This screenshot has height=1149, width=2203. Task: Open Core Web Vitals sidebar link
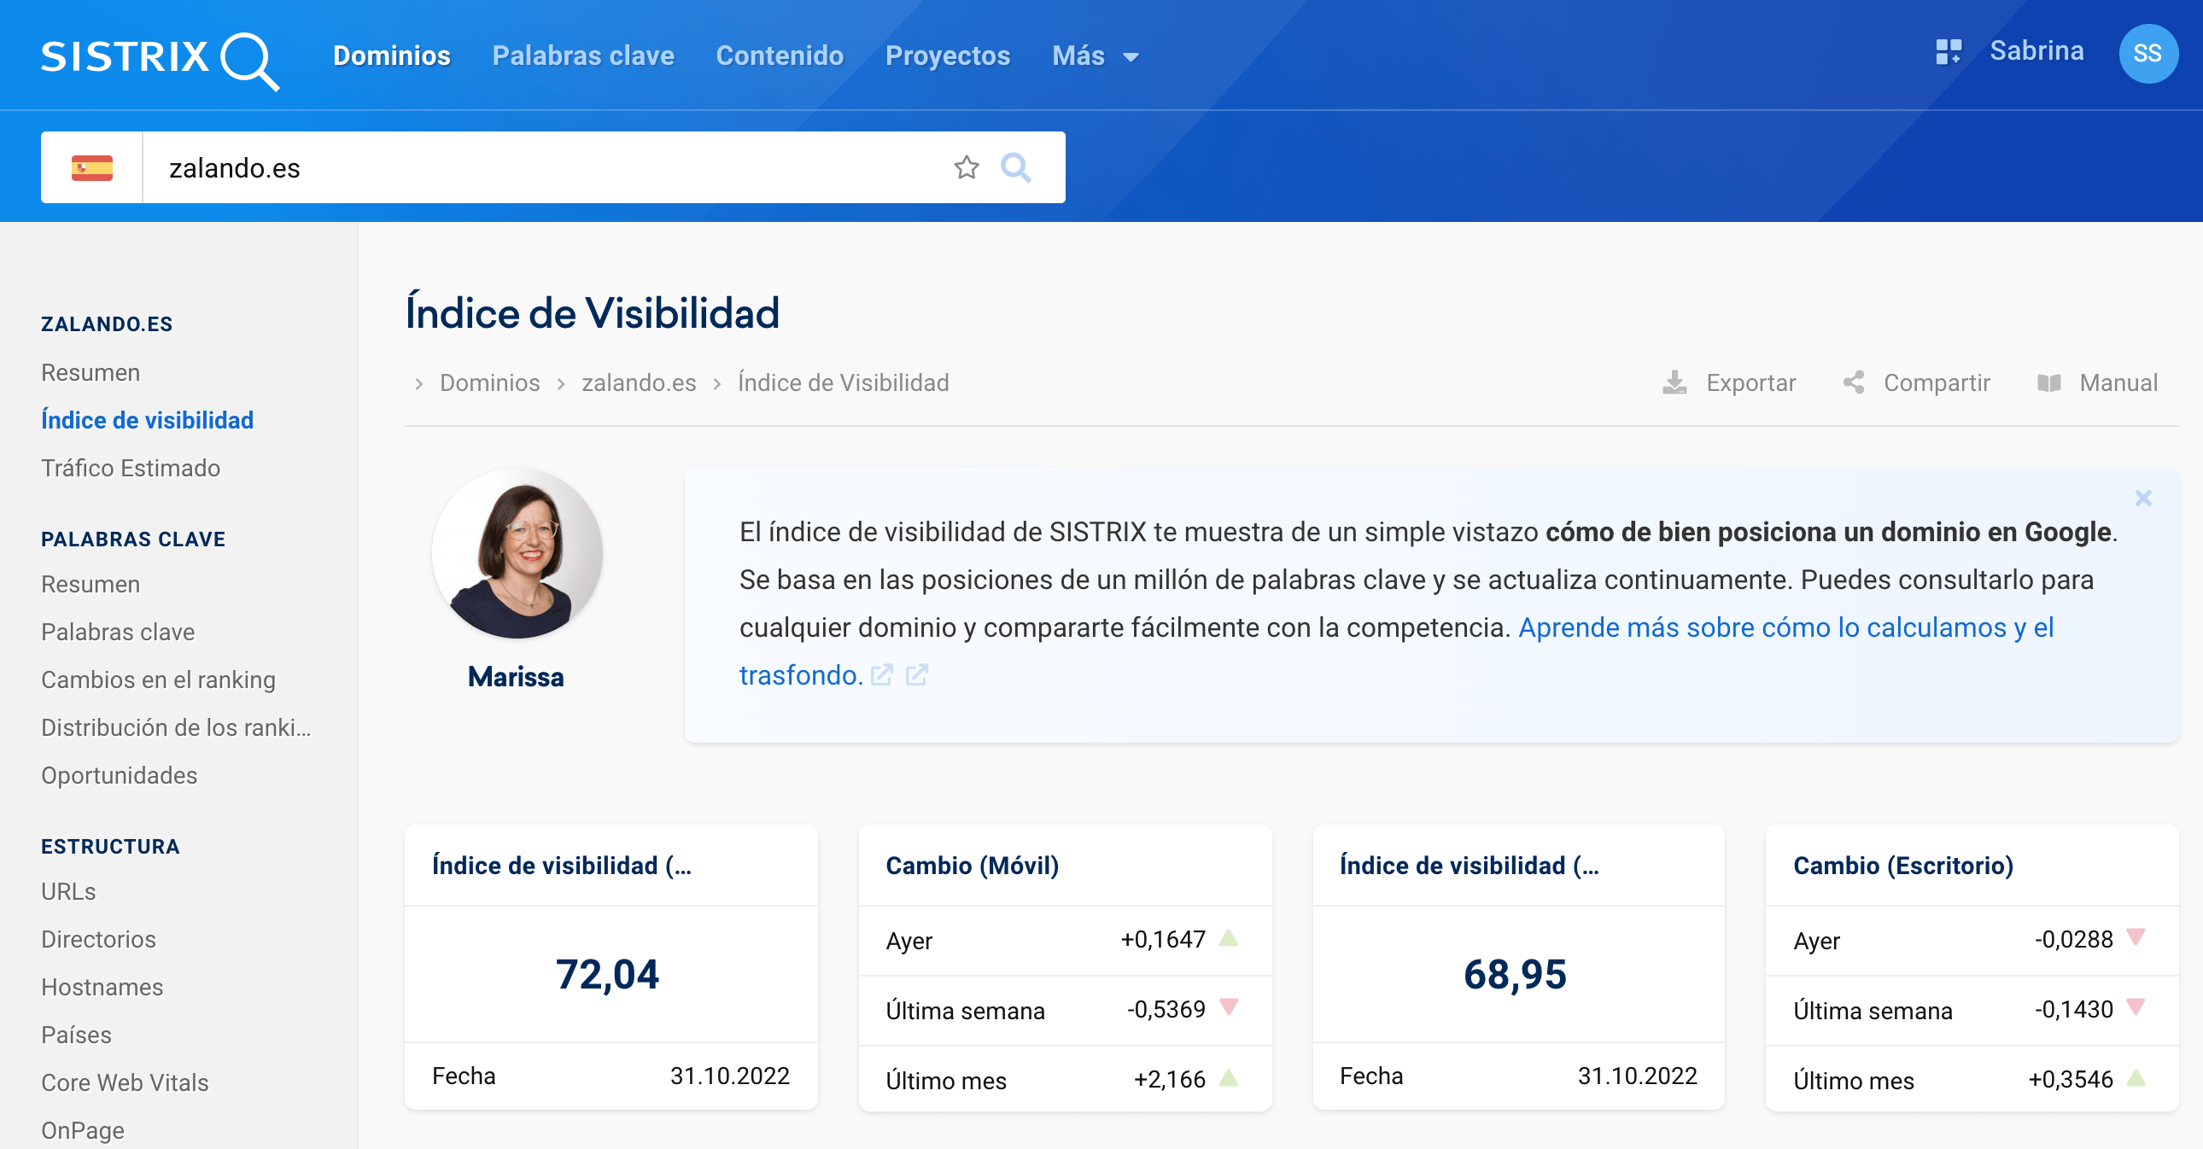click(x=125, y=1082)
